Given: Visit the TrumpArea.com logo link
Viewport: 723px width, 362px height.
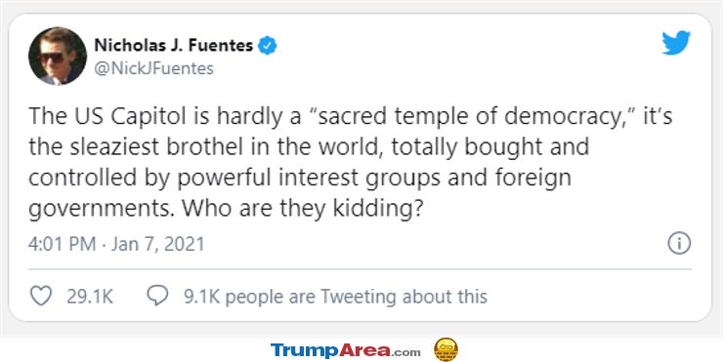Looking at the screenshot, I should [345, 350].
